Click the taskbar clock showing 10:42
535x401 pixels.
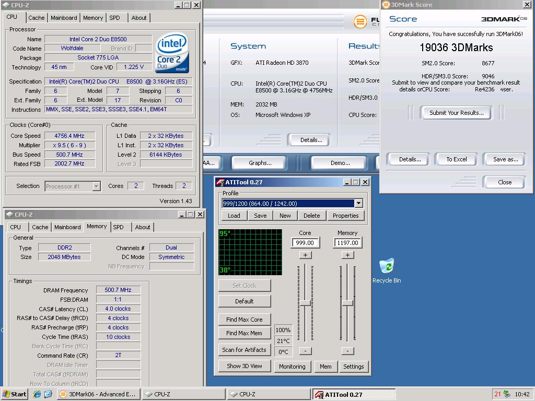[522, 394]
